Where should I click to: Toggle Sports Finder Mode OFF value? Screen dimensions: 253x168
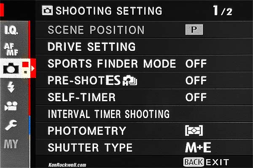point(196,64)
